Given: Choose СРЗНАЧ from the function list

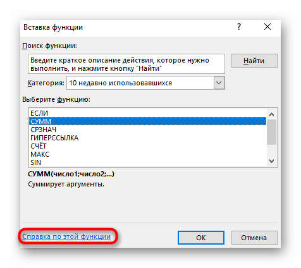Looking at the screenshot, I should click(147, 130).
